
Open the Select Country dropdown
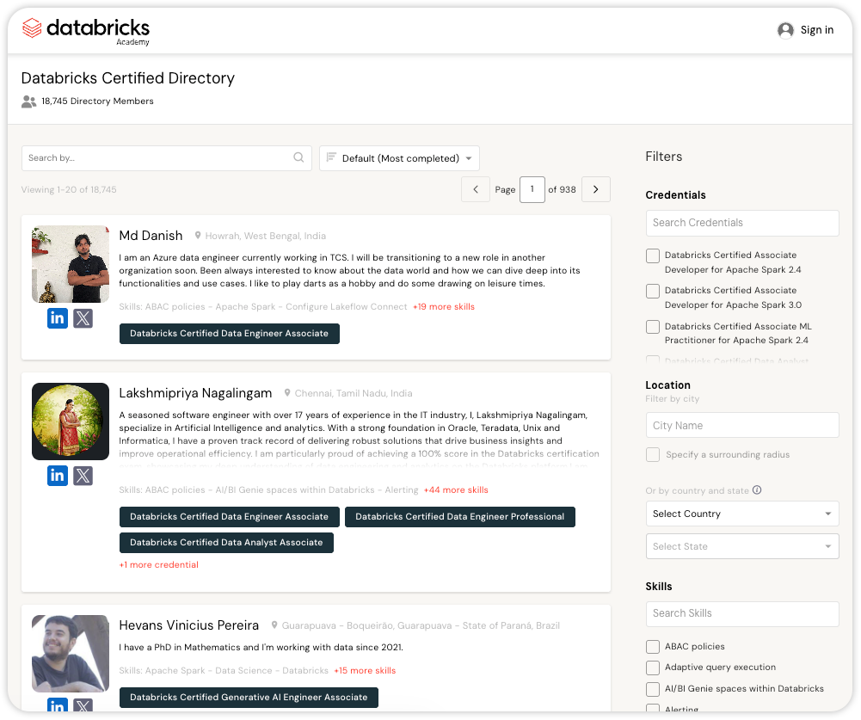pos(741,514)
